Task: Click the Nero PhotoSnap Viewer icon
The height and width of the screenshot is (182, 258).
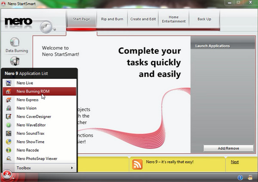Action: coord(9,158)
